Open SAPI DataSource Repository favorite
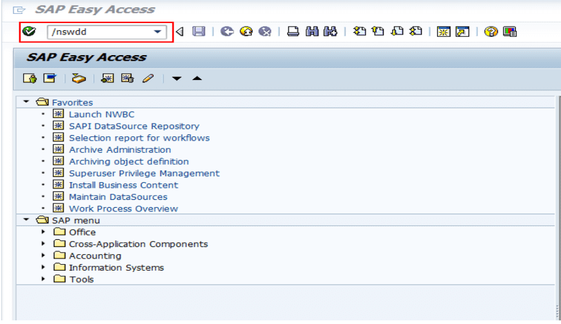 (x=134, y=126)
